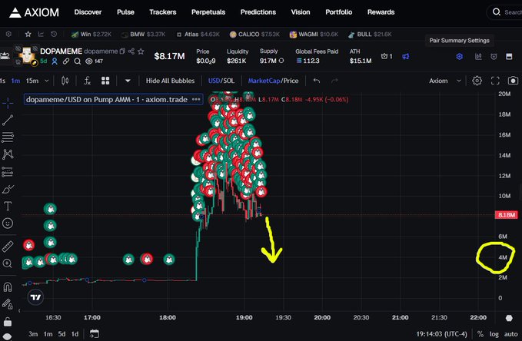Click the blue megaphone icon
Image resolution: width=522 pixels, height=341 pixels.
click(405, 57)
